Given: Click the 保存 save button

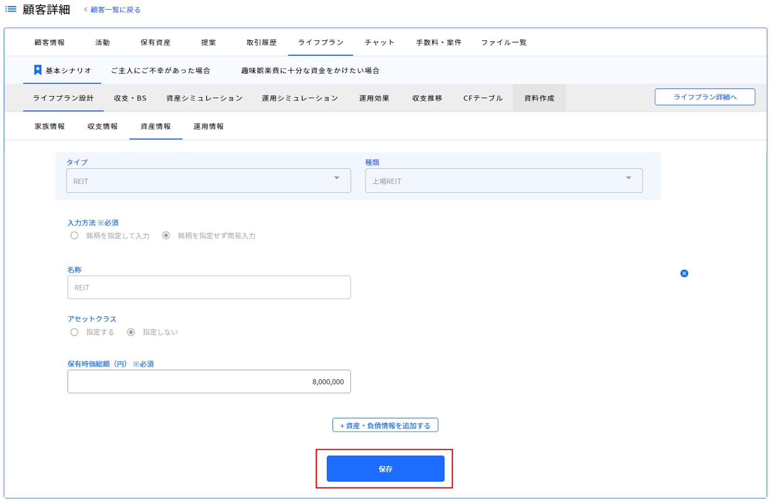Looking at the screenshot, I should click(x=385, y=469).
